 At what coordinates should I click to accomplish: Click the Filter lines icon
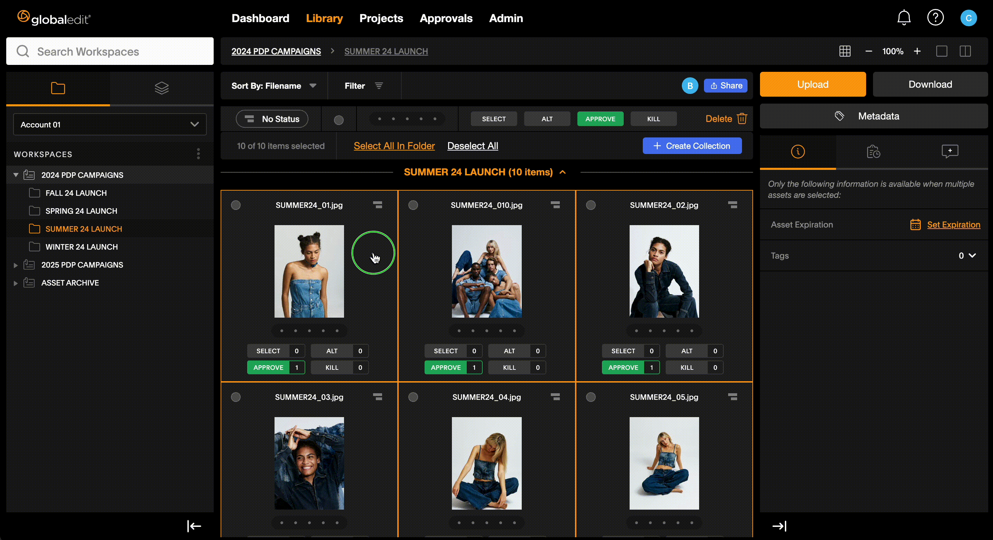tap(379, 86)
